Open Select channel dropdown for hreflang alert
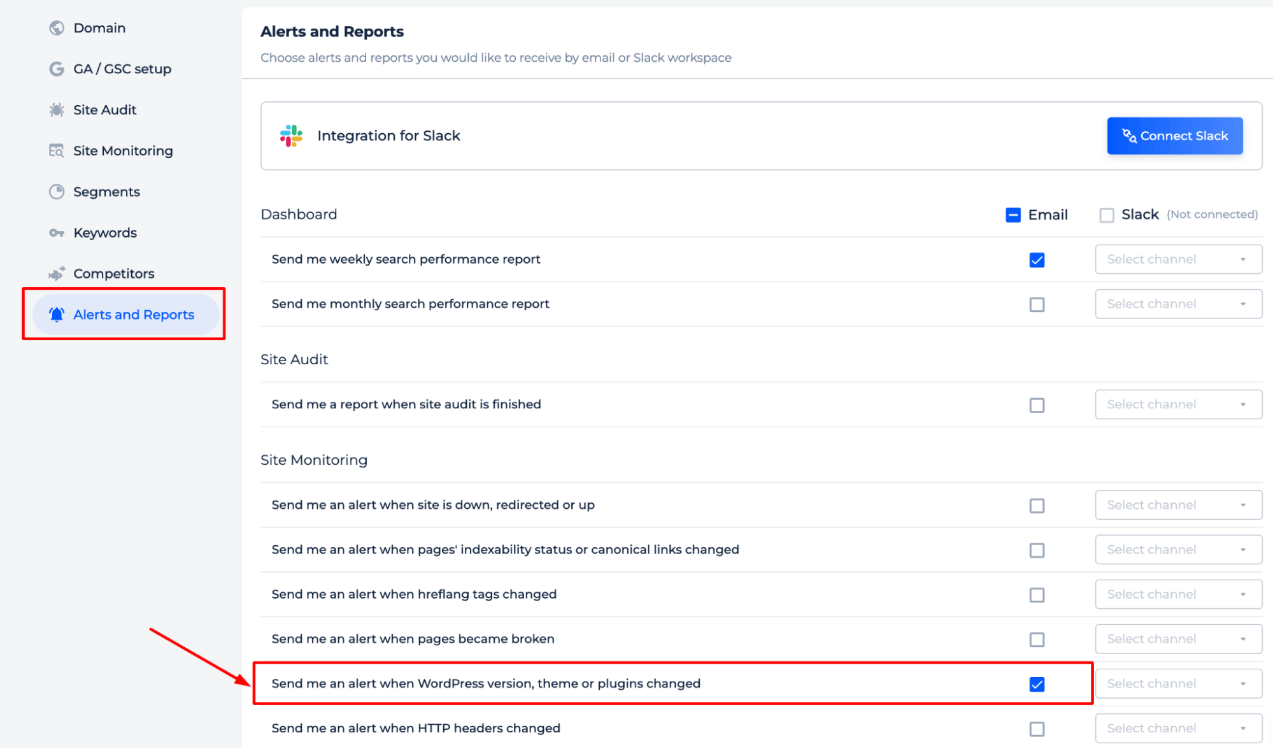The image size is (1273, 749). pyautogui.click(x=1178, y=594)
